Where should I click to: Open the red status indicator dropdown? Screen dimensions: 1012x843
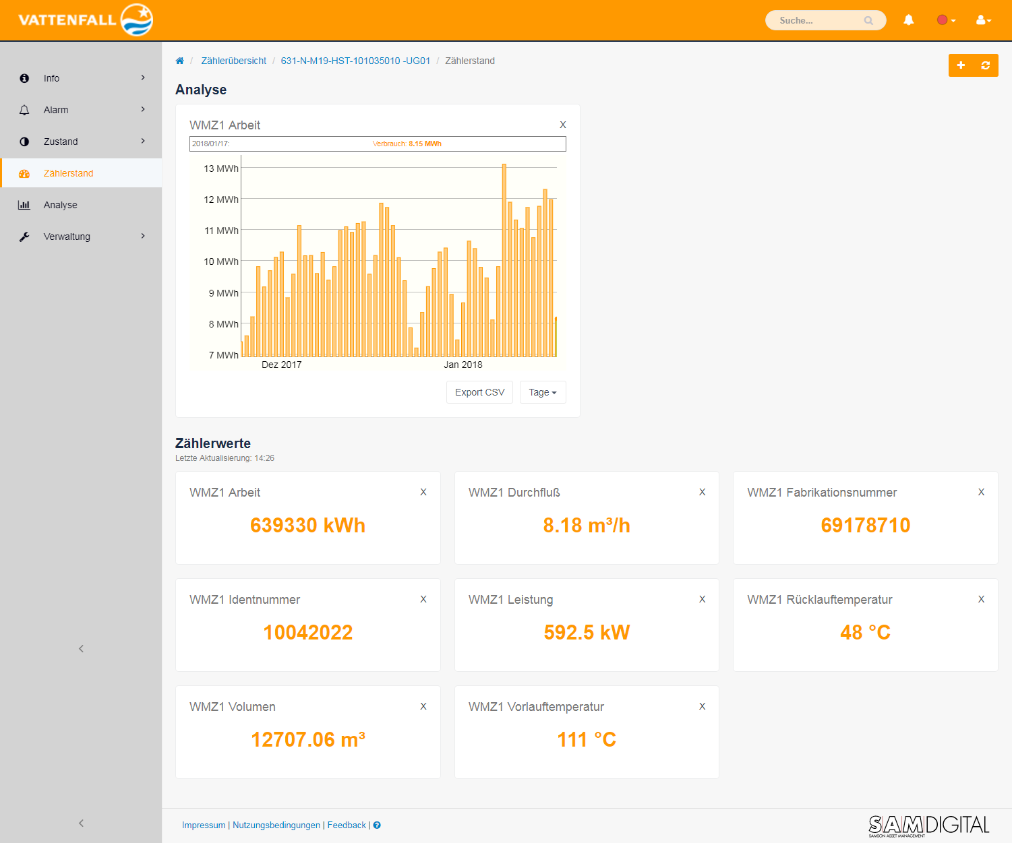946,20
